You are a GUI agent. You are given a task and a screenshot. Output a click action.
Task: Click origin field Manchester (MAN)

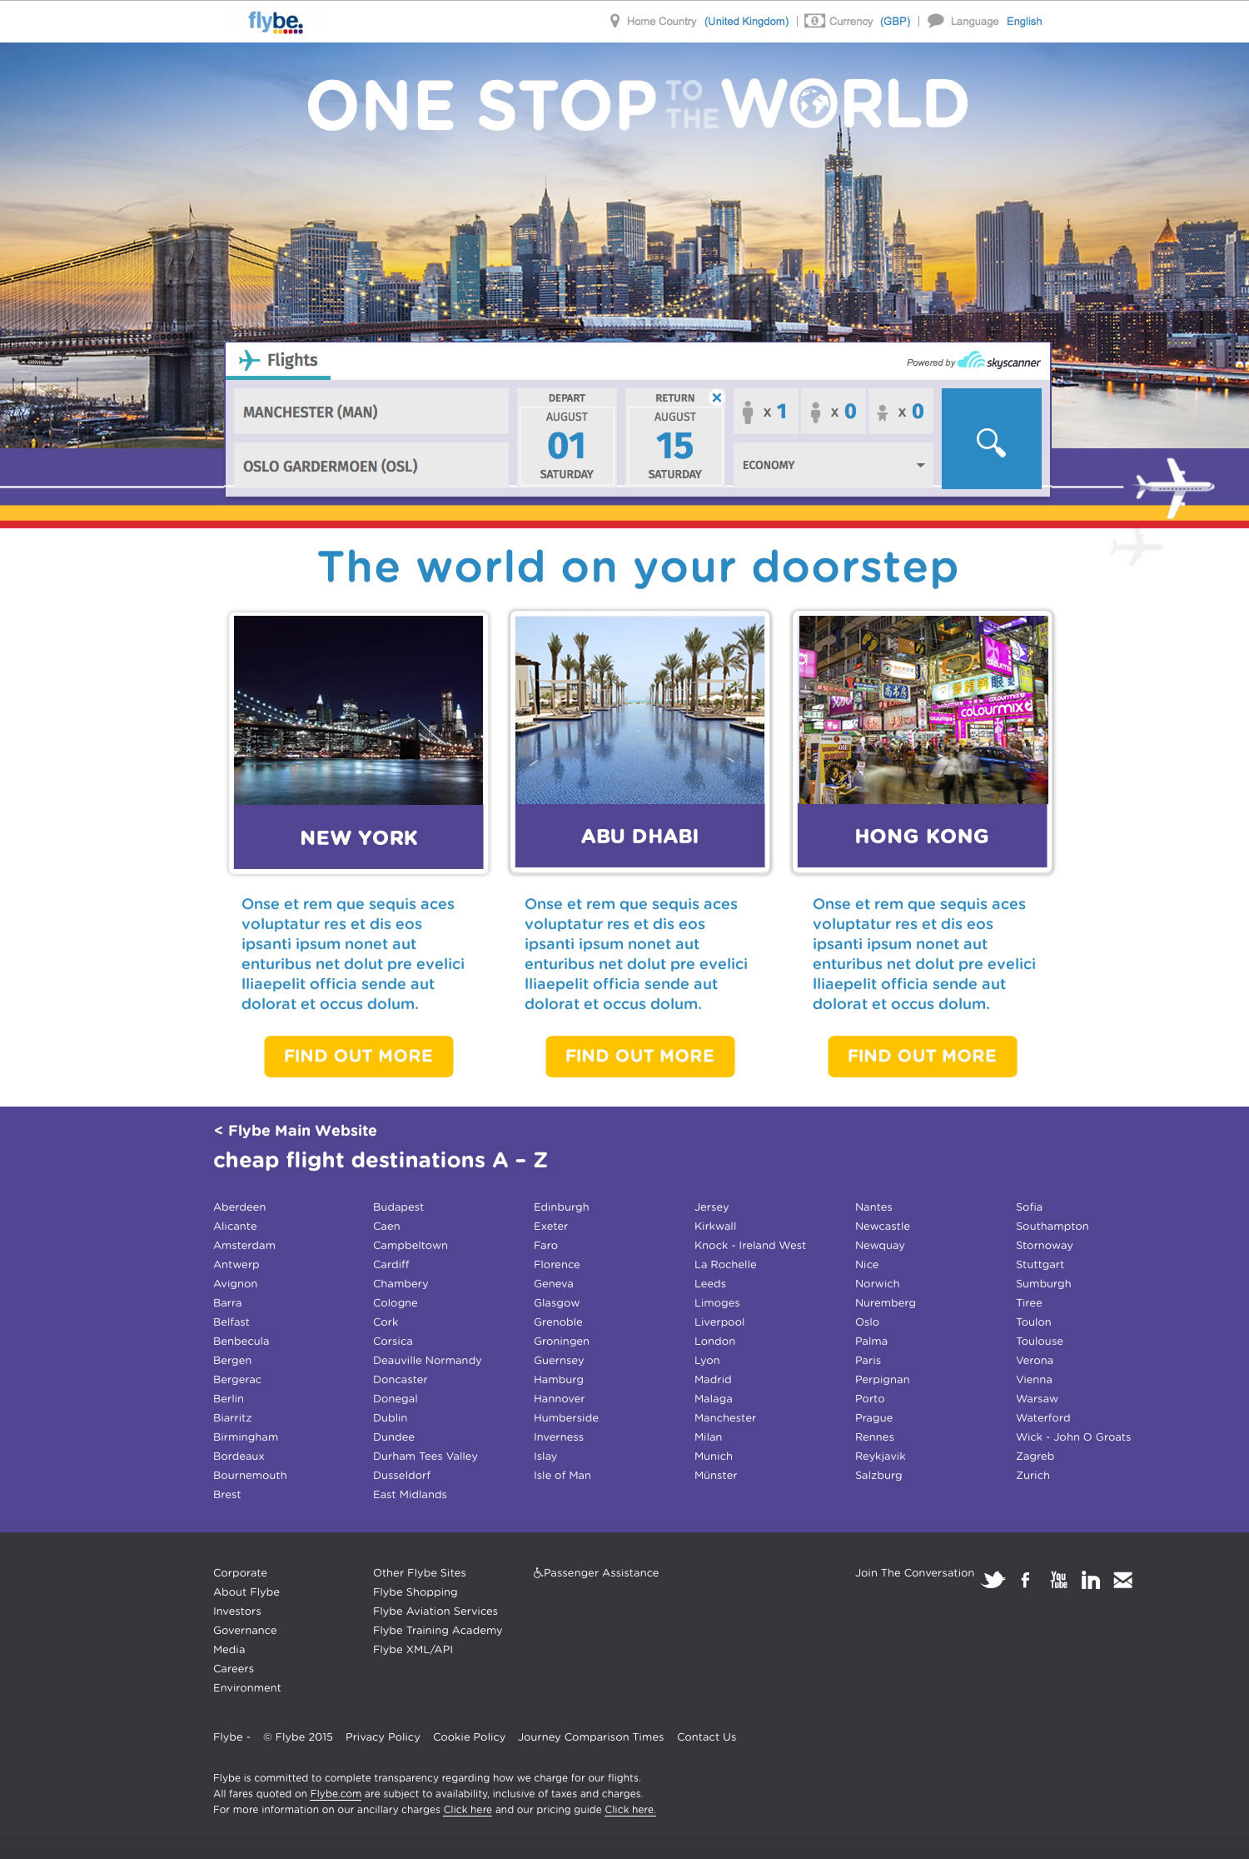(371, 412)
